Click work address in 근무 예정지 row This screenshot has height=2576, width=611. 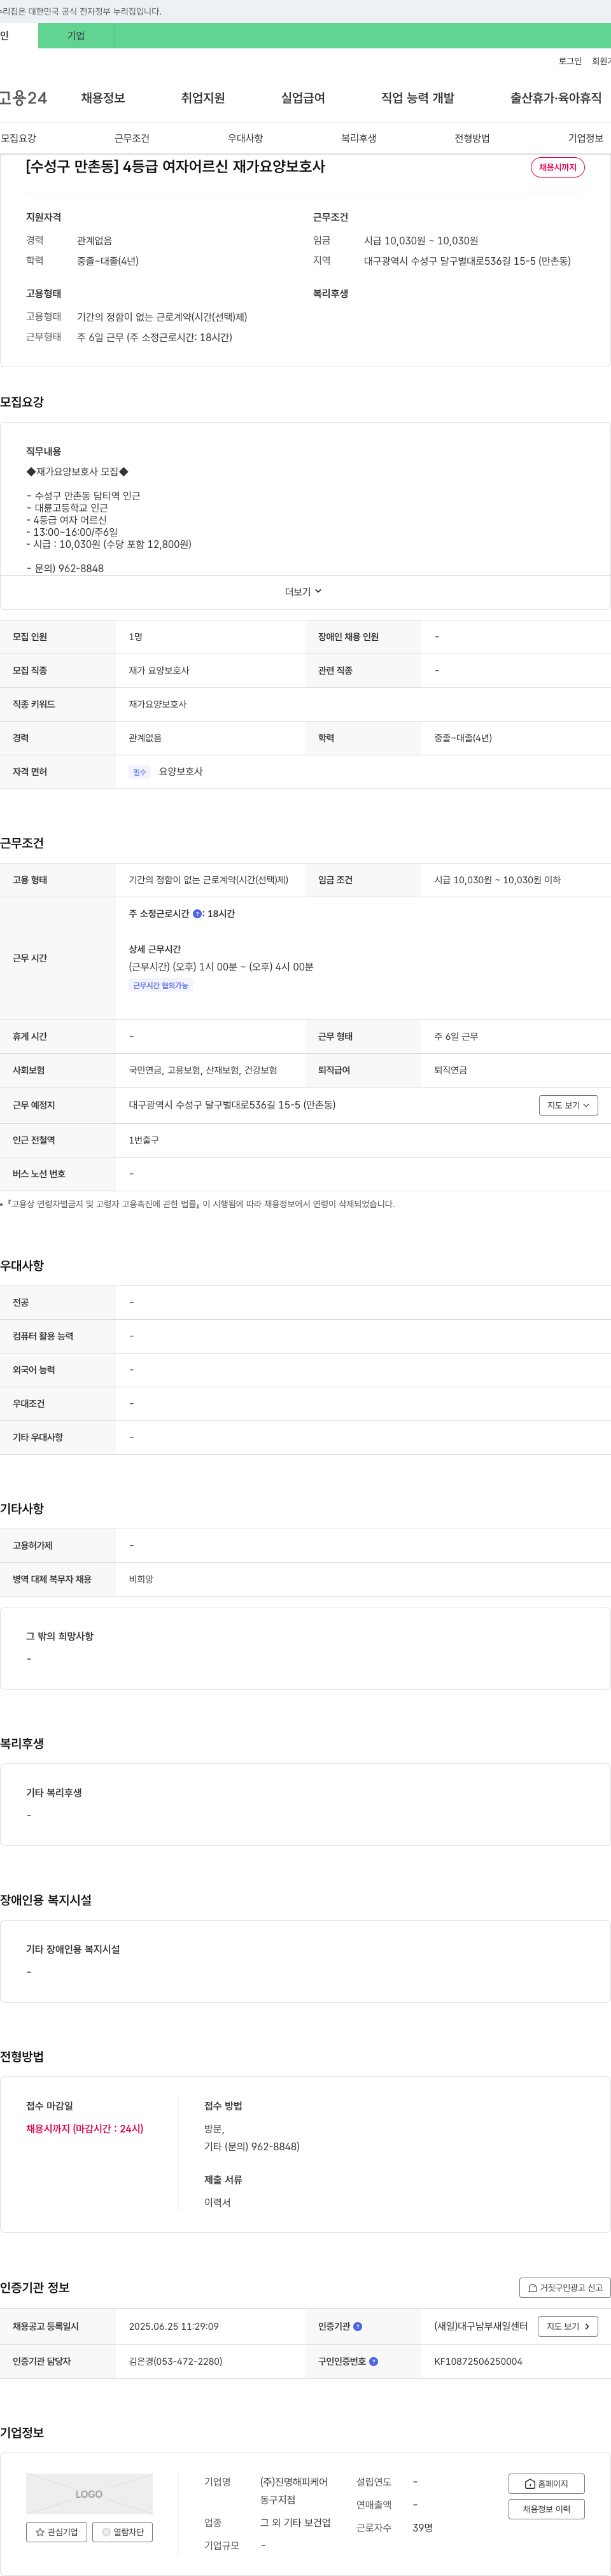232,1105
